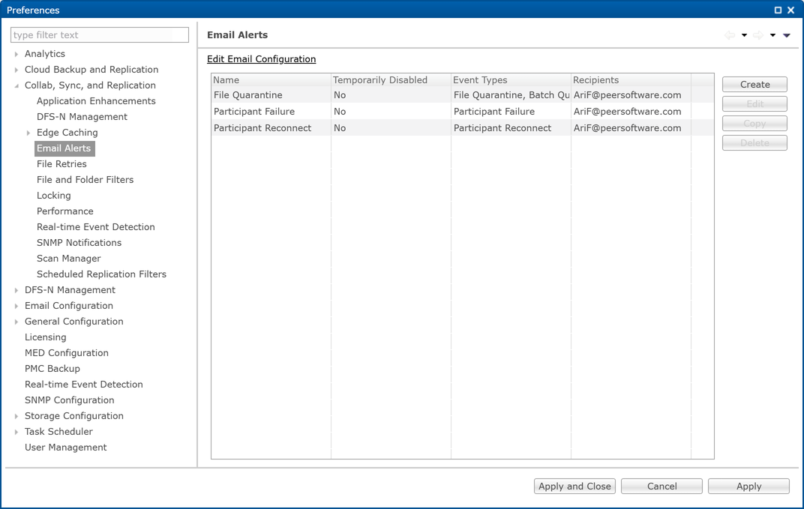The height and width of the screenshot is (509, 804).
Task: Expand the top-level DFS-N Management node
Action: (x=16, y=290)
